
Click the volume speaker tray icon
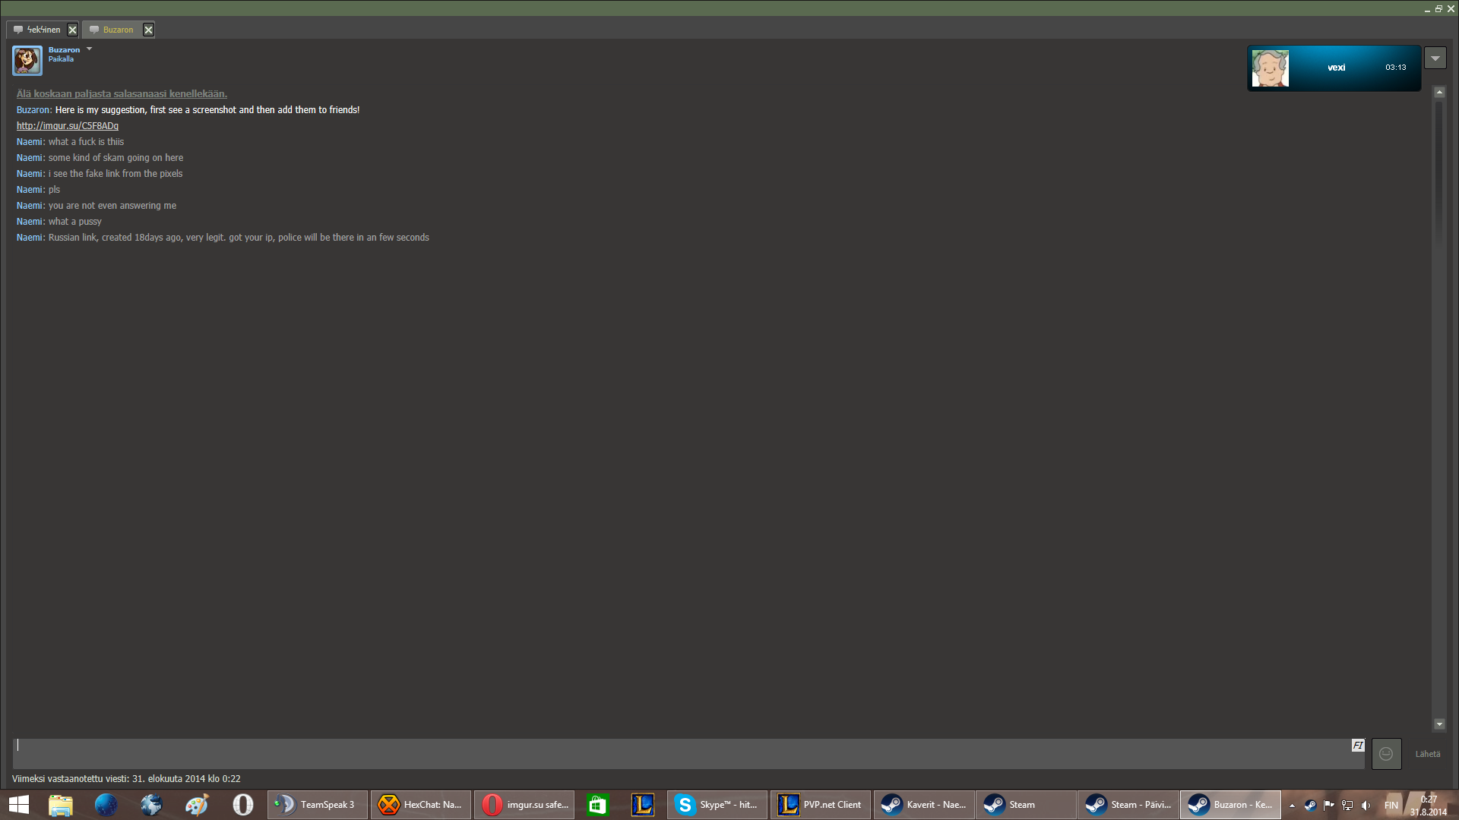[x=1366, y=806]
